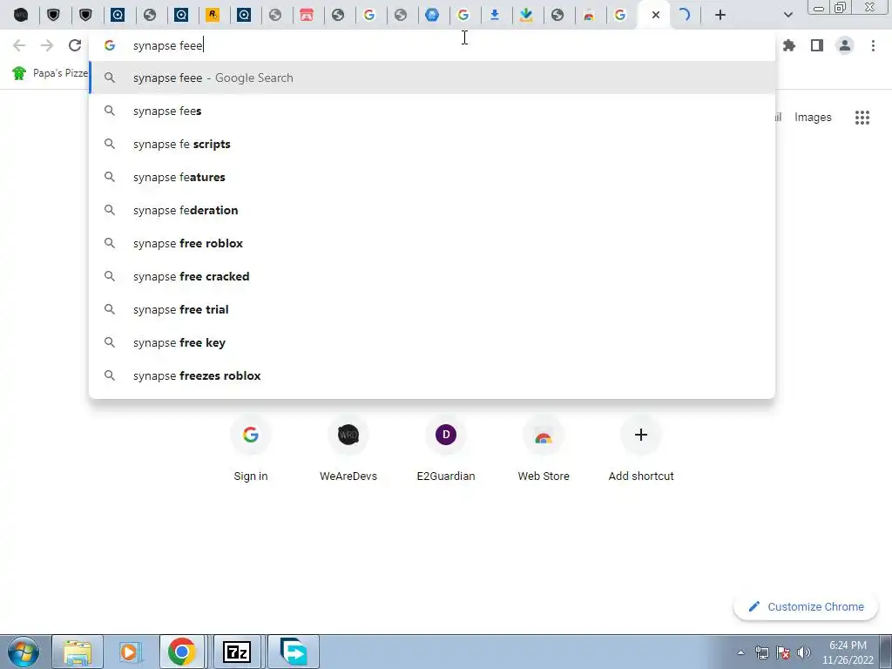Open the Chrome three-dot menu

pos(873,45)
